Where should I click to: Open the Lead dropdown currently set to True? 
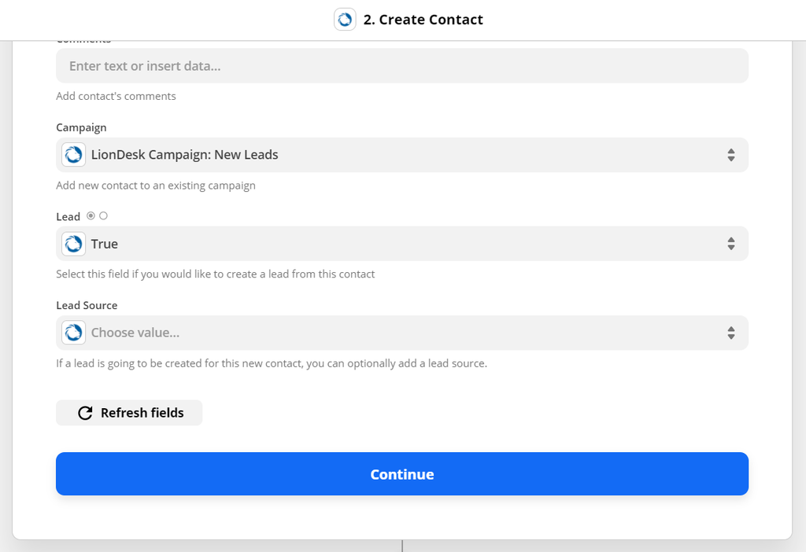[x=401, y=244]
